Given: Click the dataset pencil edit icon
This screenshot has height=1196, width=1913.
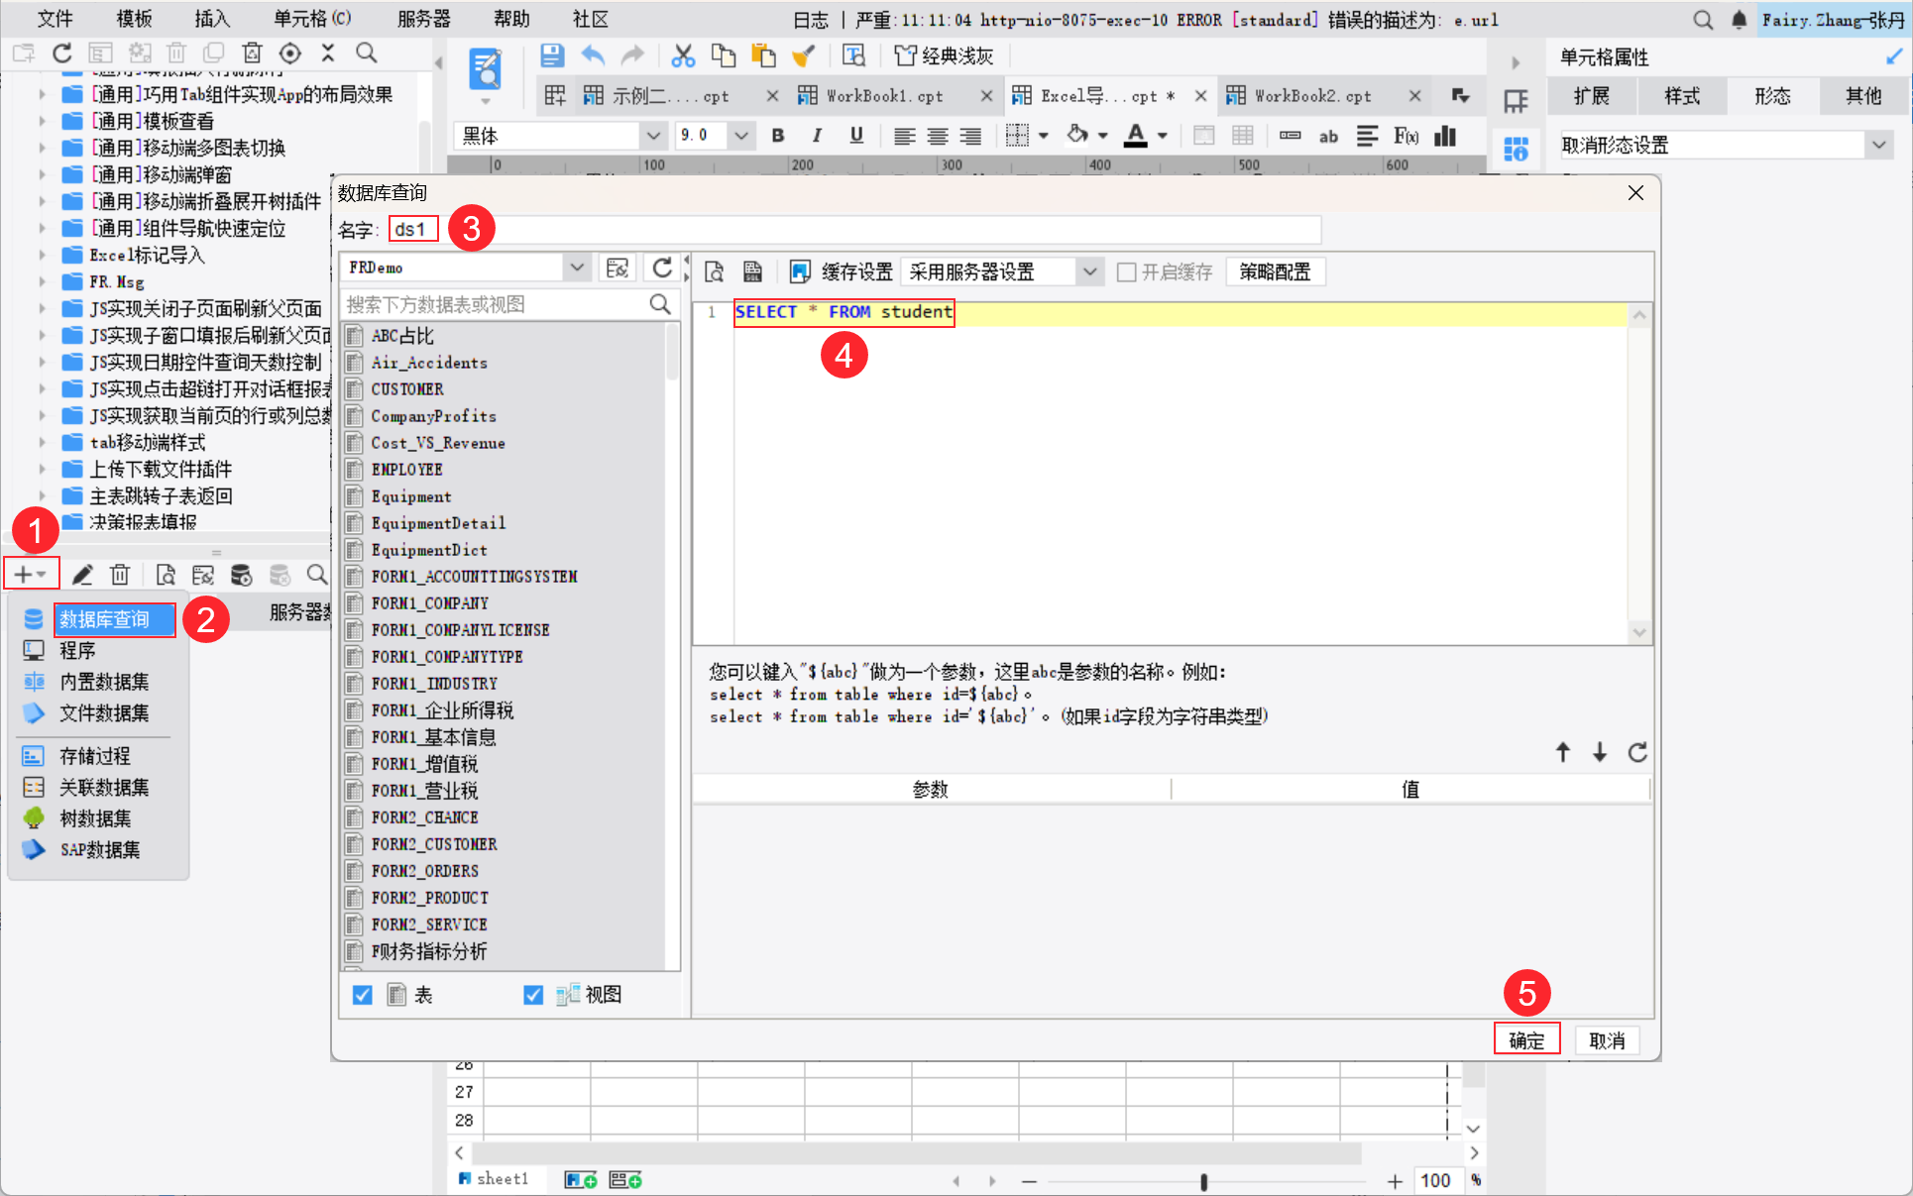Looking at the screenshot, I should coord(82,575).
